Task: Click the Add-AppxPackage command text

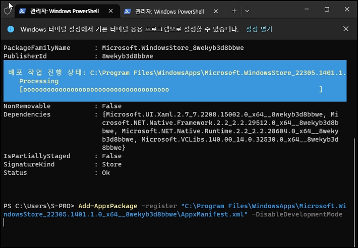Action: pyautogui.click(x=108, y=206)
